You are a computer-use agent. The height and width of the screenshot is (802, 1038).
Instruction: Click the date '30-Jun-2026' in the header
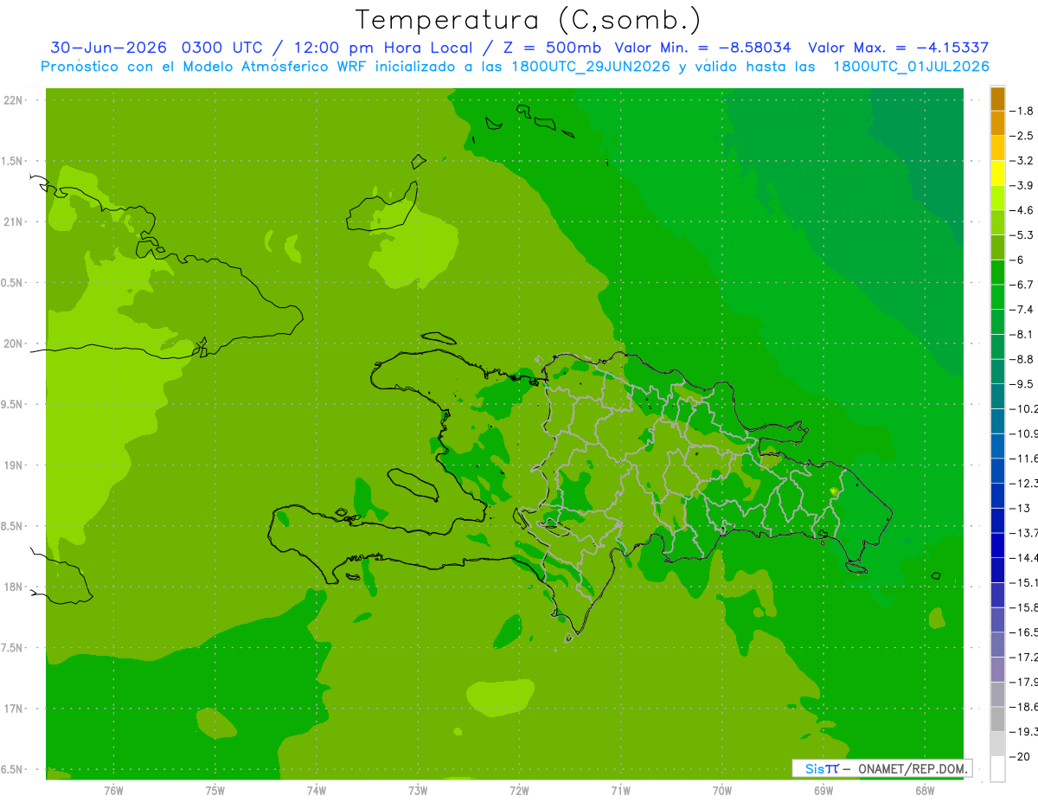(108, 48)
